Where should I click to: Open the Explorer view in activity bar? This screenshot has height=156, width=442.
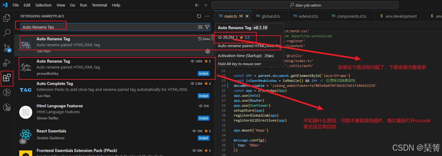coord(7,18)
